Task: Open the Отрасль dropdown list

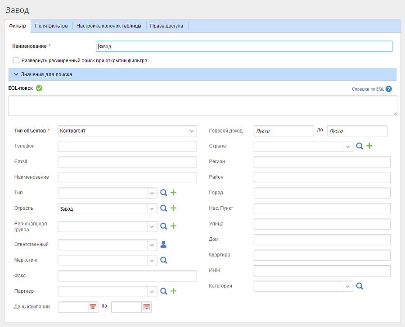Action: point(152,208)
